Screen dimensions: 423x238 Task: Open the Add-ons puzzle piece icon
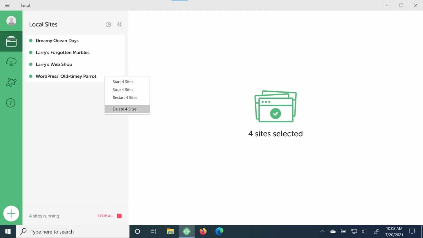11,82
